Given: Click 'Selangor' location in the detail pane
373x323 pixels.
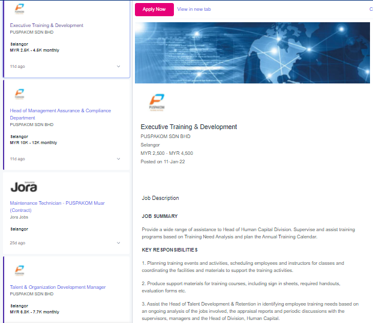Looking at the screenshot, I should 150,145.
